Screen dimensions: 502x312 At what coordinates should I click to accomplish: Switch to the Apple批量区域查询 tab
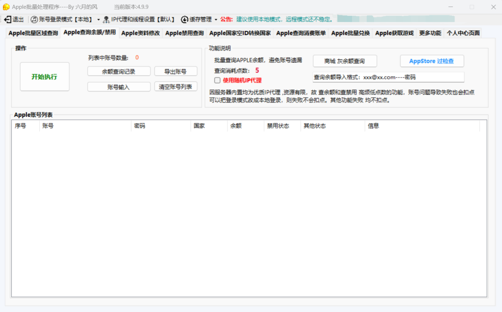pyautogui.click(x=33, y=33)
